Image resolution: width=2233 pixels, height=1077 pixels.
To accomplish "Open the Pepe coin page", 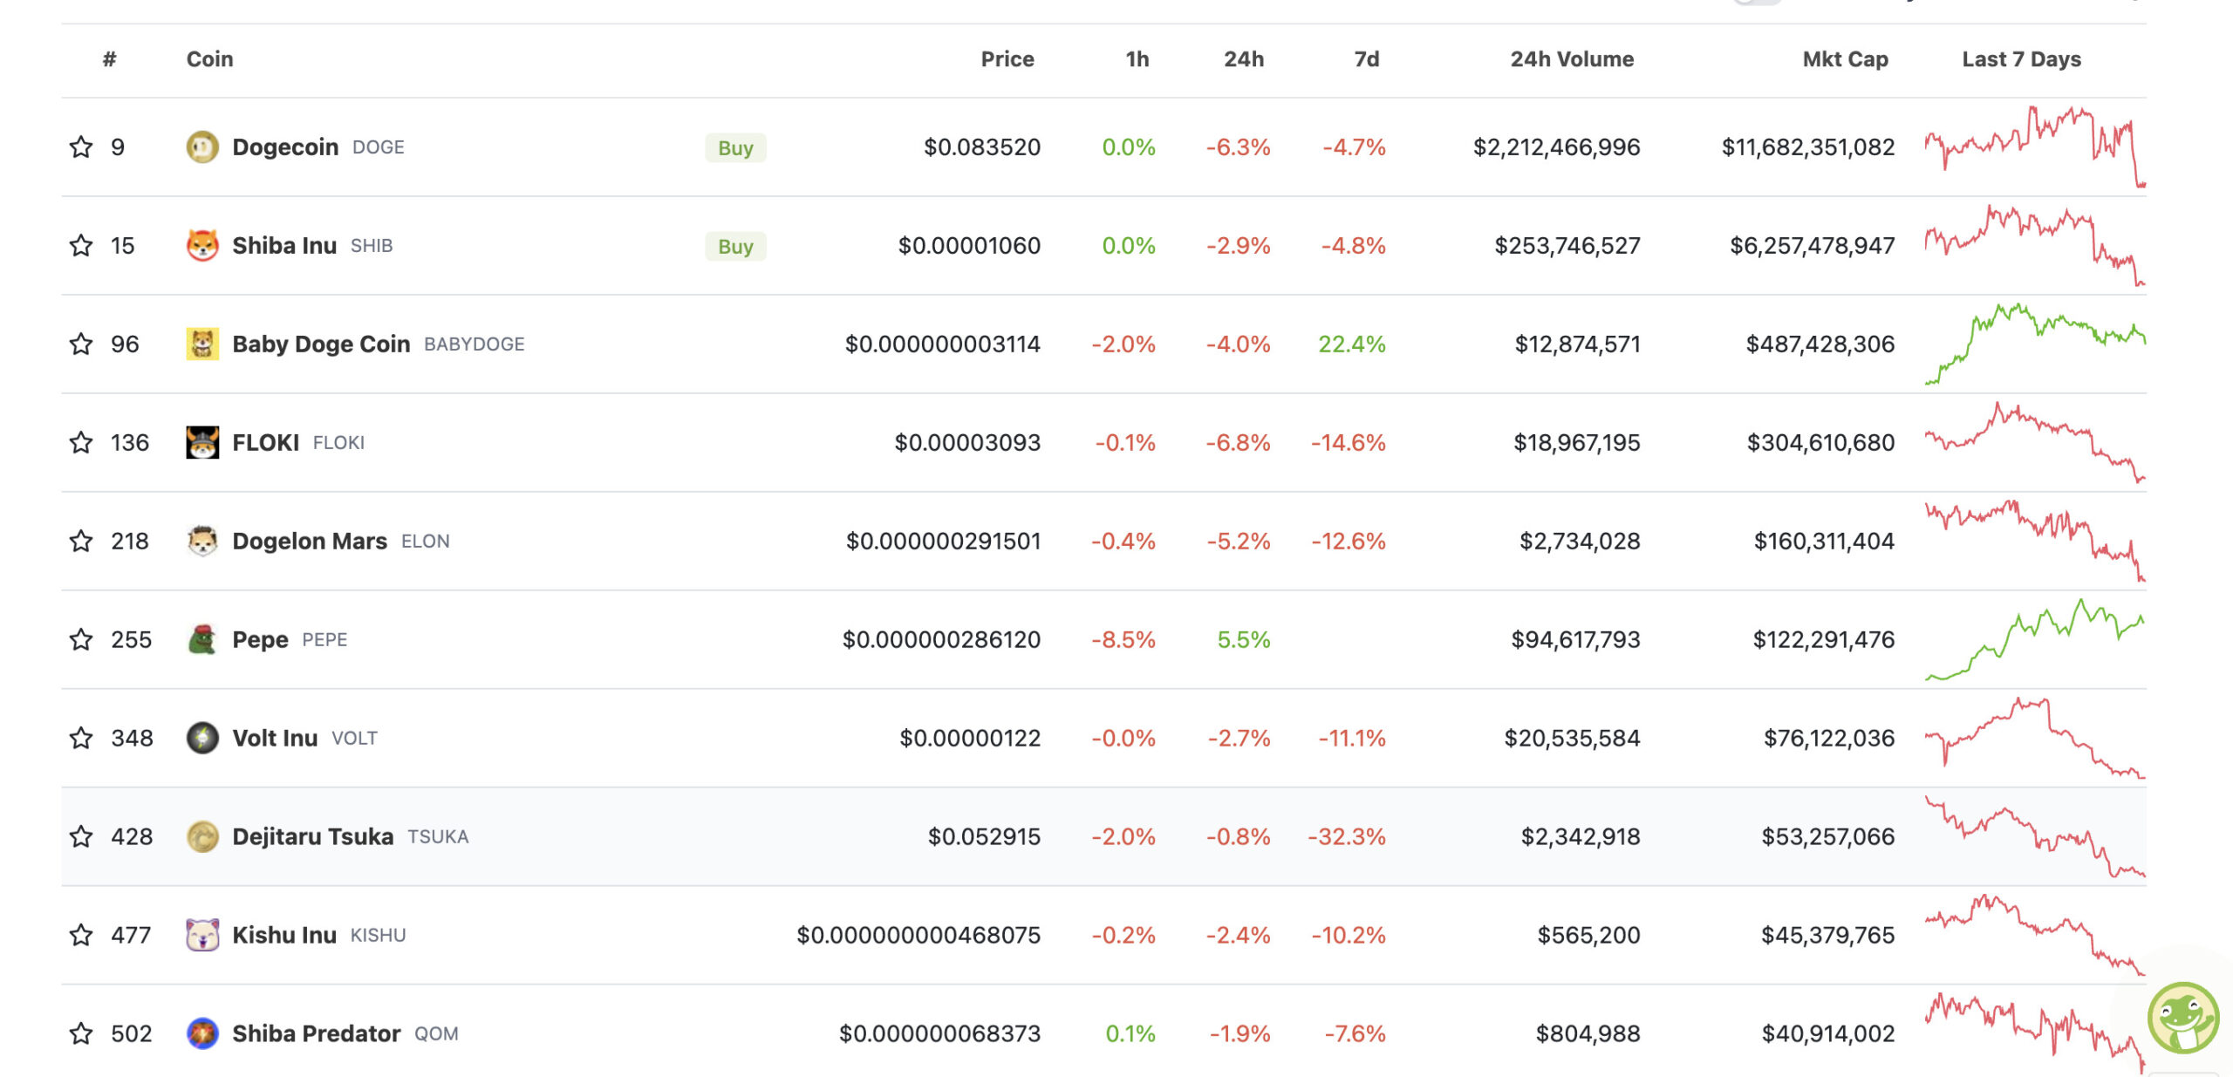I will 260,639.
